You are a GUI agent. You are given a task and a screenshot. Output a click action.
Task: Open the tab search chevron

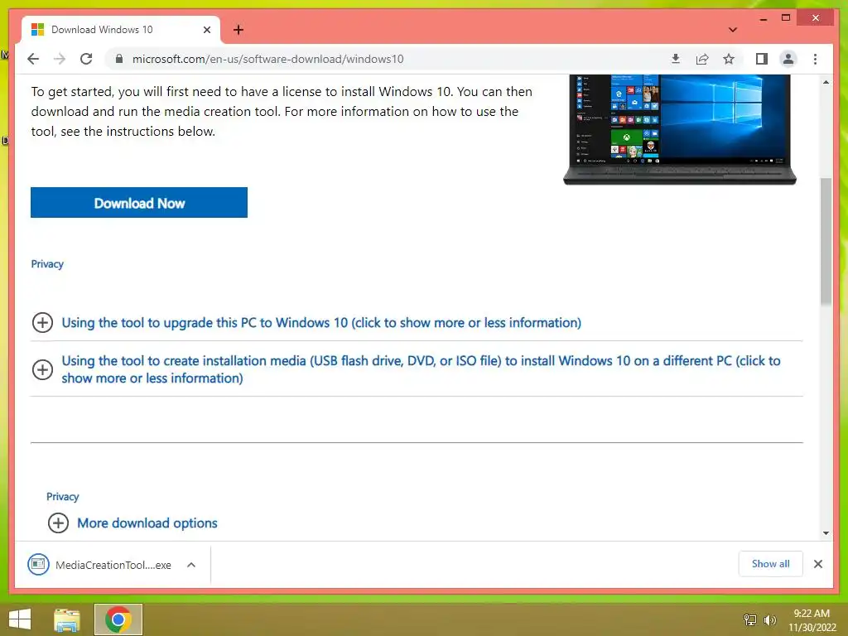pos(732,30)
